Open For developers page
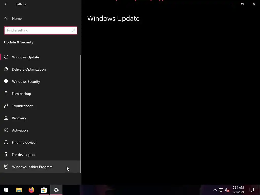260x195 pixels. tap(40, 155)
